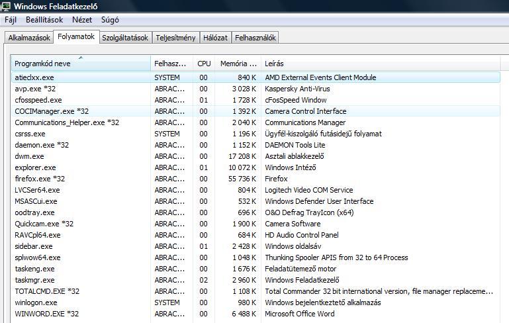The image size is (509, 323).
Task: Click the 02 CPU value for taskmgr.exe
Action: 204,280
